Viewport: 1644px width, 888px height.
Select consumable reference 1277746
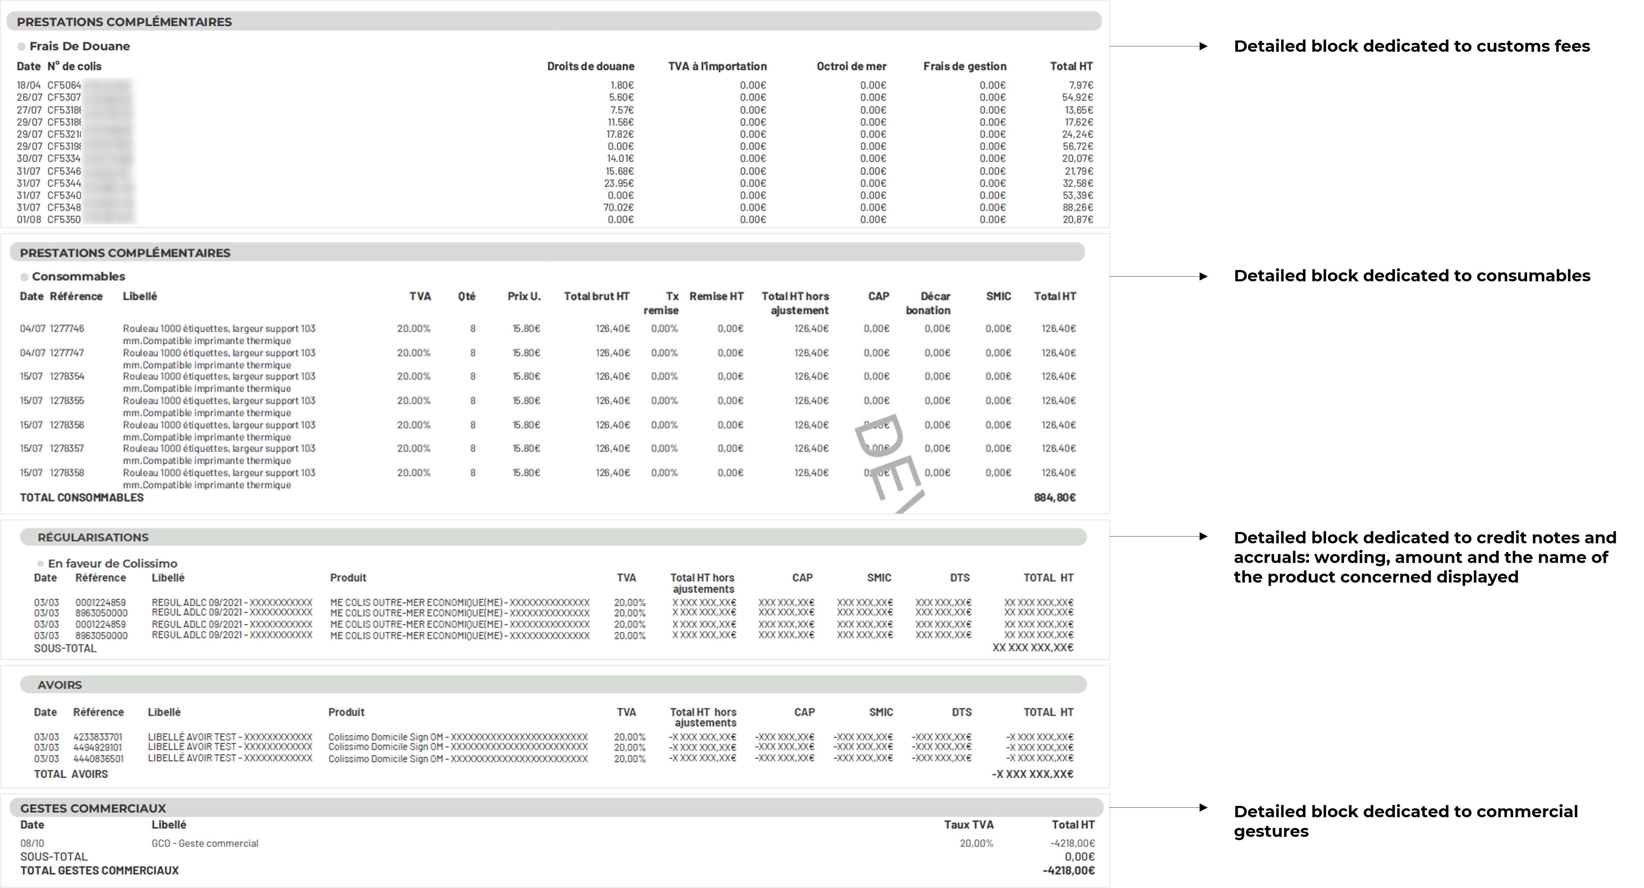67,329
